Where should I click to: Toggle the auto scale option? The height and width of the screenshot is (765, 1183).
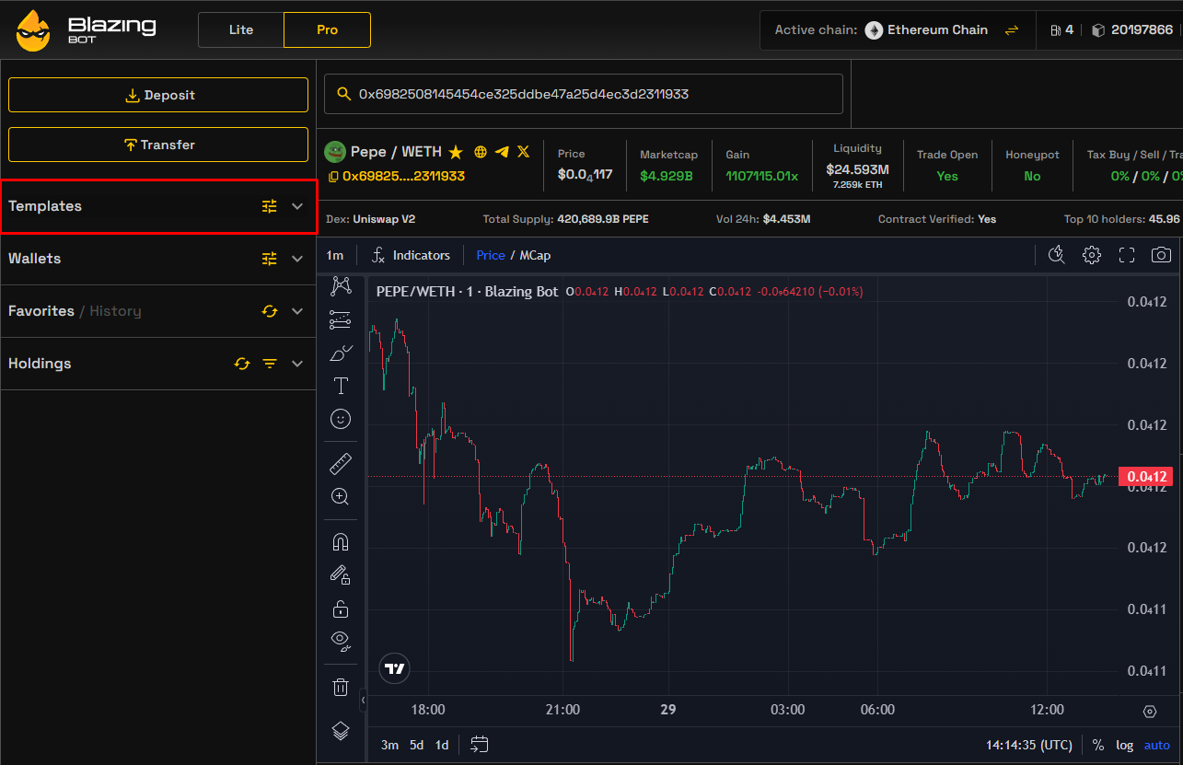click(1156, 745)
